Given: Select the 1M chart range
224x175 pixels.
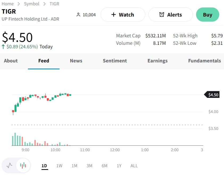Looking at the screenshot, I should coord(74,166).
